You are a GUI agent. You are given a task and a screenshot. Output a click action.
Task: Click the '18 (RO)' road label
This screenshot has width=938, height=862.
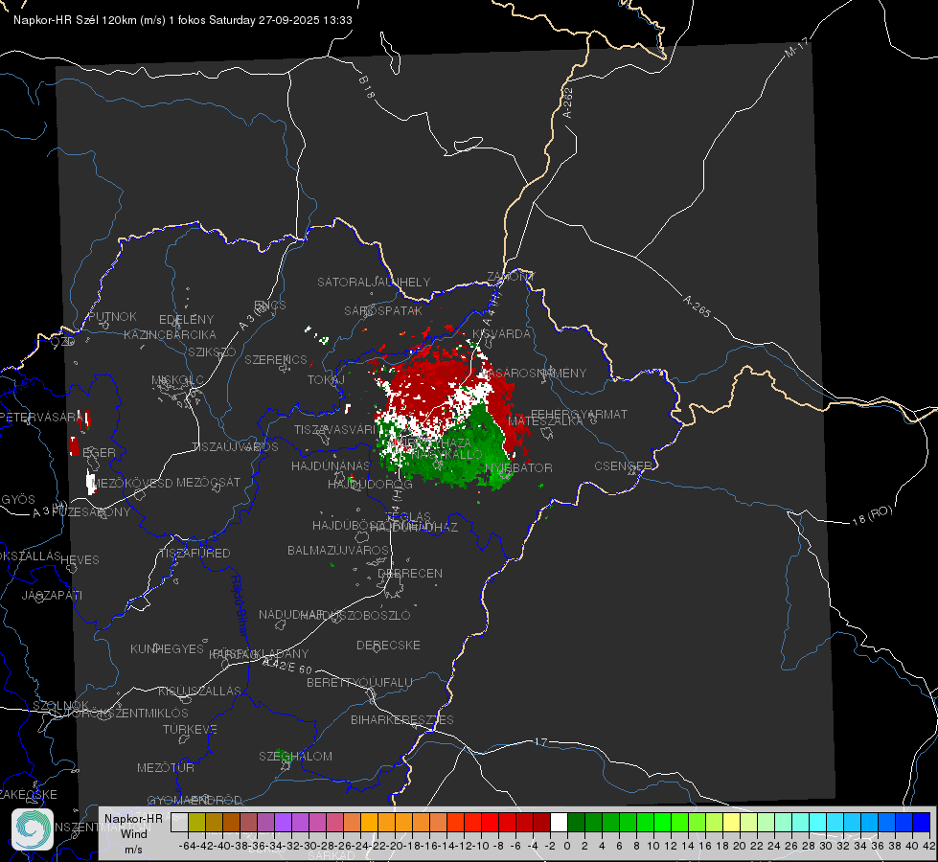[872, 515]
